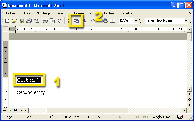The width and height of the screenshot is (194, 121).
Task: Toggle REV track changes indicator
Action: [x=127, y=117]
